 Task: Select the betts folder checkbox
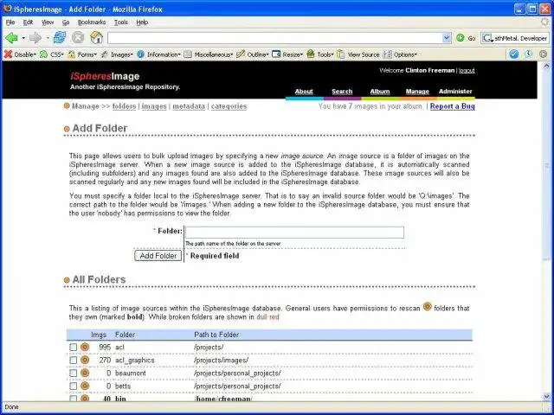(x=73, y=386)
